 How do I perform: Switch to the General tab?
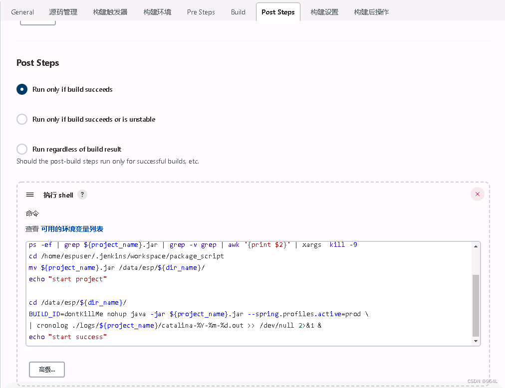coord(22,12)
